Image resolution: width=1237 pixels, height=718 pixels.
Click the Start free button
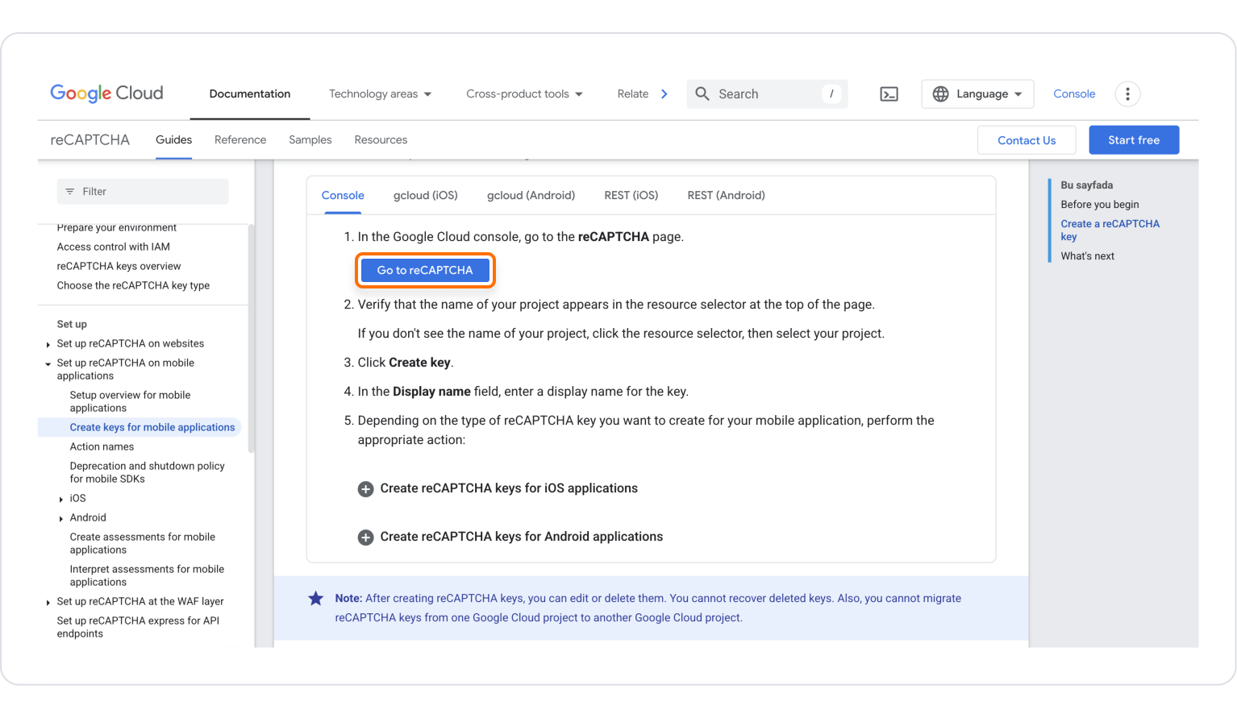[1134, 140]
